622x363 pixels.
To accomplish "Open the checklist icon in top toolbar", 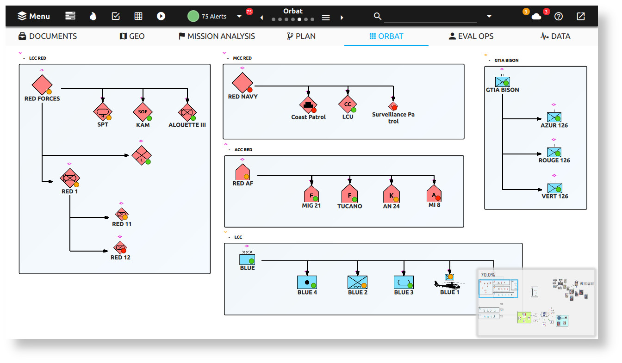I will [116, 16].
